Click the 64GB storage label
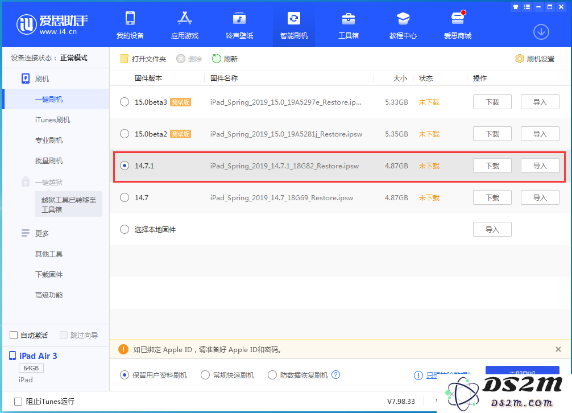Viewport: 572px width, 413px height. click(x=31, y=368)
